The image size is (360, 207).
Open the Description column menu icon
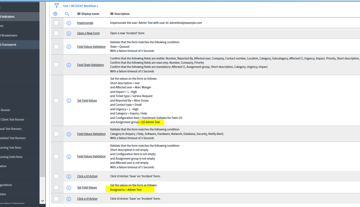tap(112, 14)
